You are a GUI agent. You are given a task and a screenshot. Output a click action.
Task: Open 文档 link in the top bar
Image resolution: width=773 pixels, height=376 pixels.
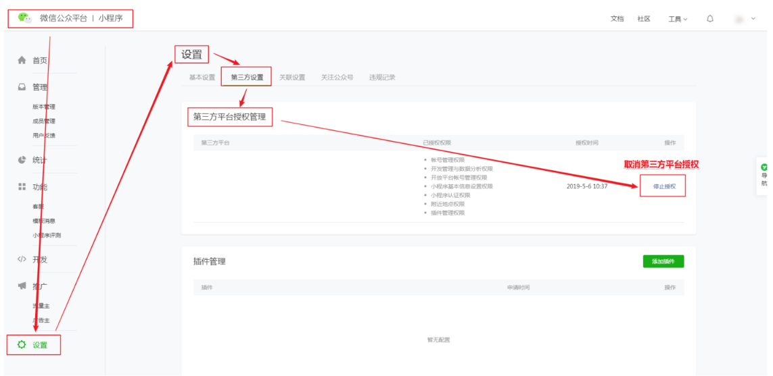(617, 19)
